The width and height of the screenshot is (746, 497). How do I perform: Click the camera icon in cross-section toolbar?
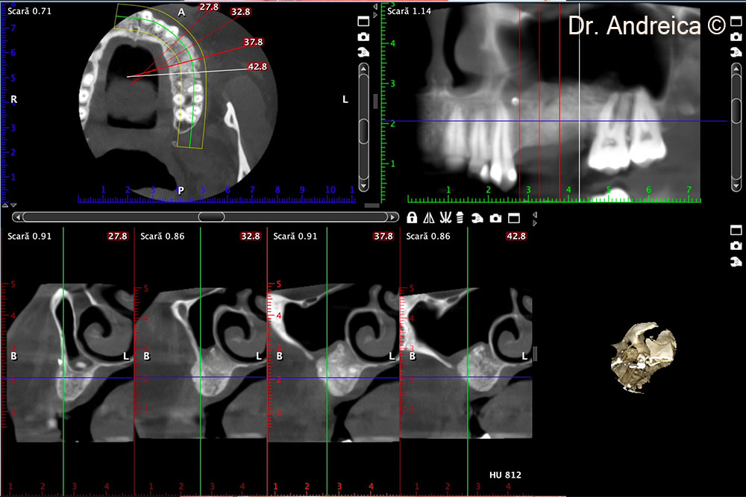pos(495,218)
